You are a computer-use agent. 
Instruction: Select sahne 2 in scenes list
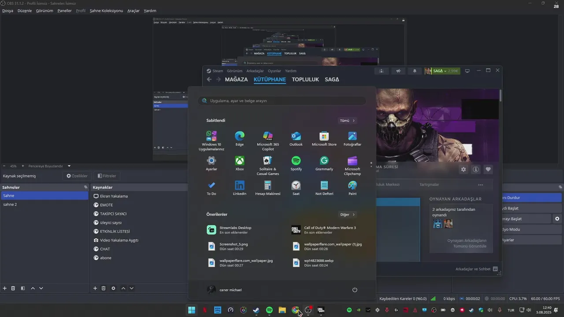click(x=44, y=204)
